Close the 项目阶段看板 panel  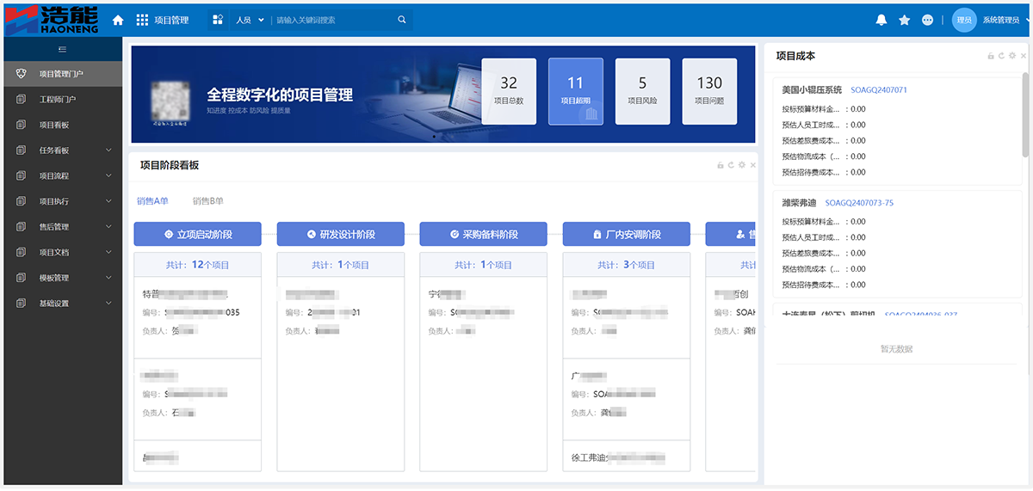[753, 165]
